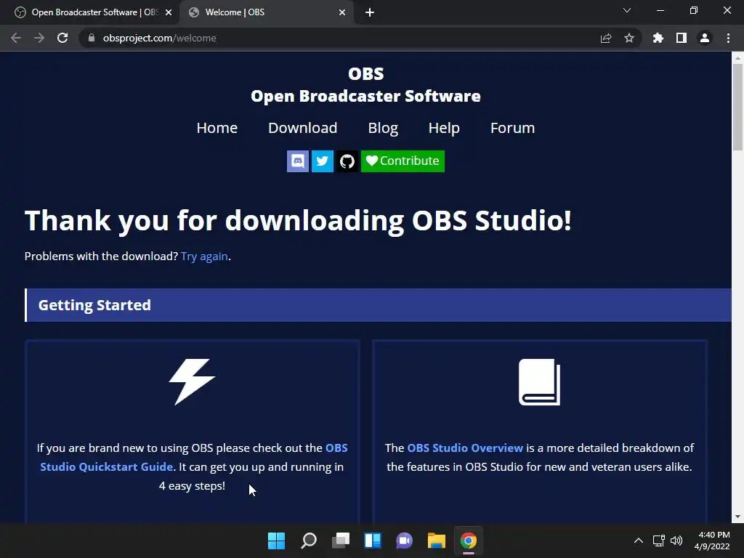Viewport: 744px width, 558px height.
Task: Open a new browser tab
Action: pos(370,12)
